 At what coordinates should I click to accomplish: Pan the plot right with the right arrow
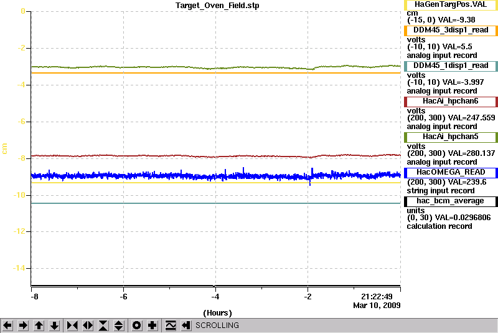coord(23,326)
